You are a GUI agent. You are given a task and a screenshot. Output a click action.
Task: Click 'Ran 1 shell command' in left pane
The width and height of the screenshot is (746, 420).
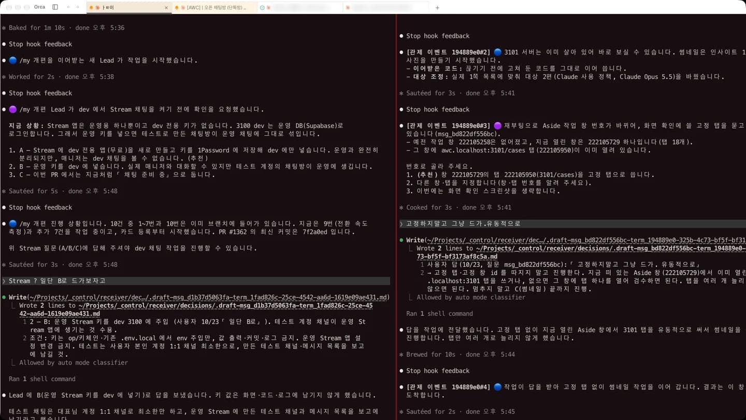point(42,379)
